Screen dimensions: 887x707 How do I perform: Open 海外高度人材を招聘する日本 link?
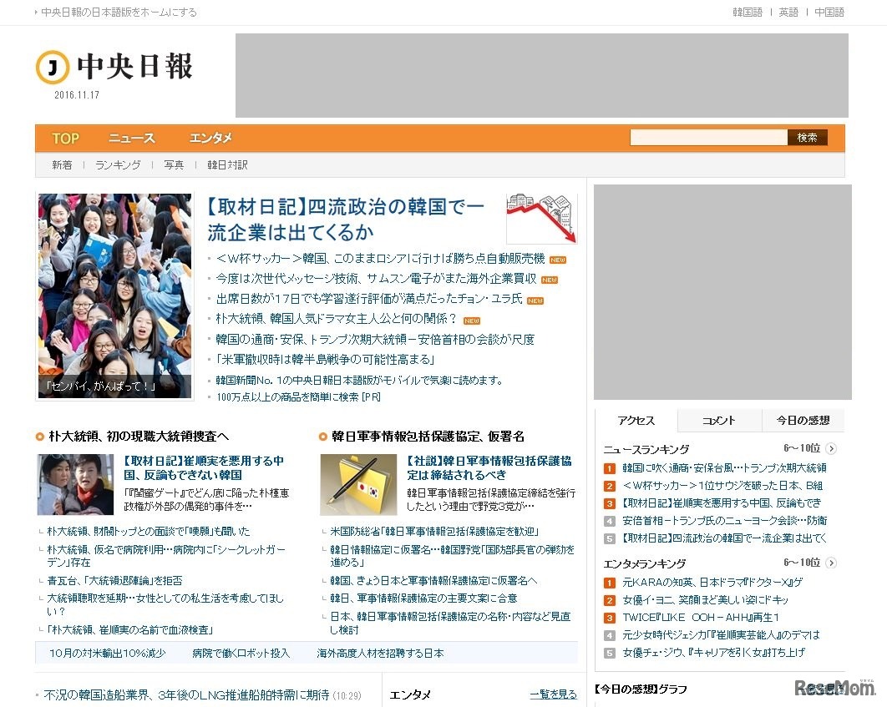tap(380, 654)
